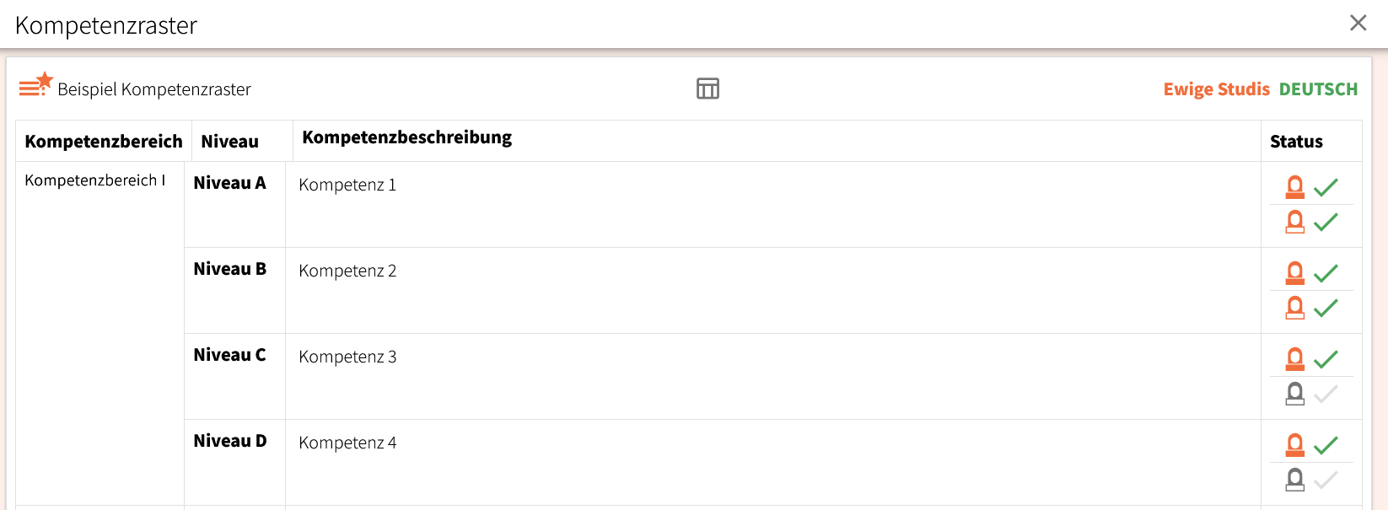
Task: Click the Status column header
Action: (1296, 142)
